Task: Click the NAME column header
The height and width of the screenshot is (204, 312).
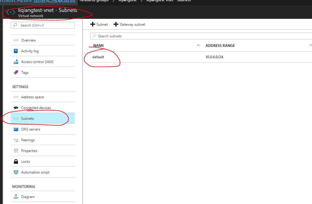Action: (99, 45)
